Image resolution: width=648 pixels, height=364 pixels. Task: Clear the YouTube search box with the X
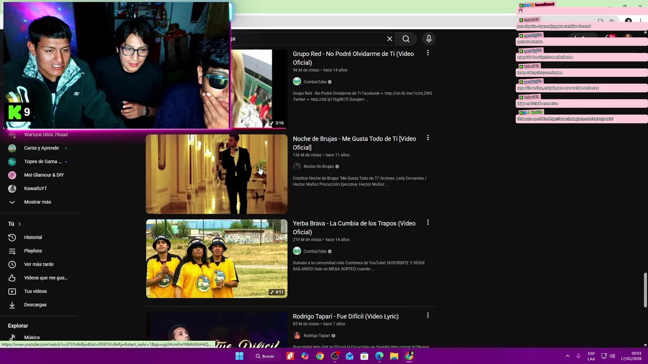390,39
